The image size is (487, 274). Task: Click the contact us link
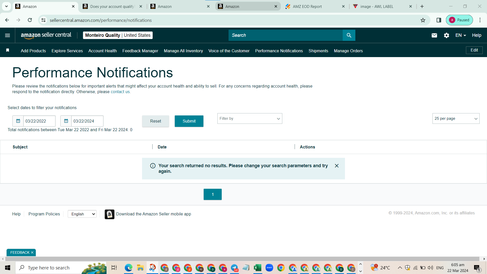coord(120,92)
